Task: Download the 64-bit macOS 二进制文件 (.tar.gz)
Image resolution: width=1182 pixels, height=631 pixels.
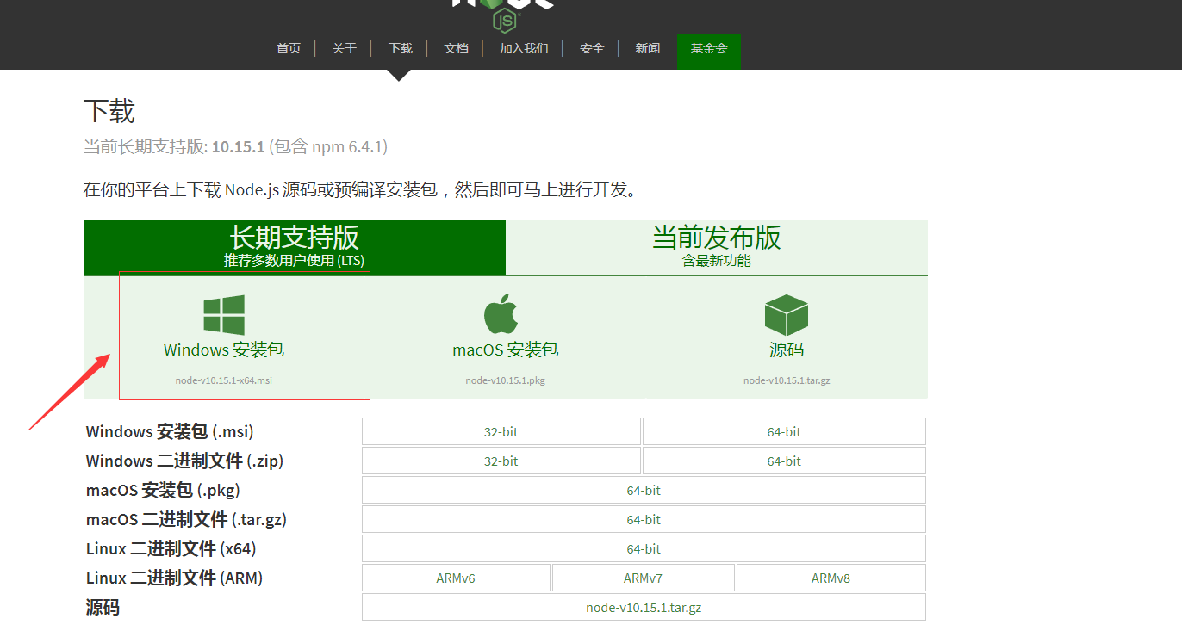Action: click(644, 518)
